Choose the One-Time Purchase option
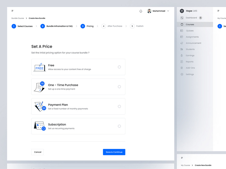Image resolution: width=226 pixels, height=169 pixels. tap(119, 87)
